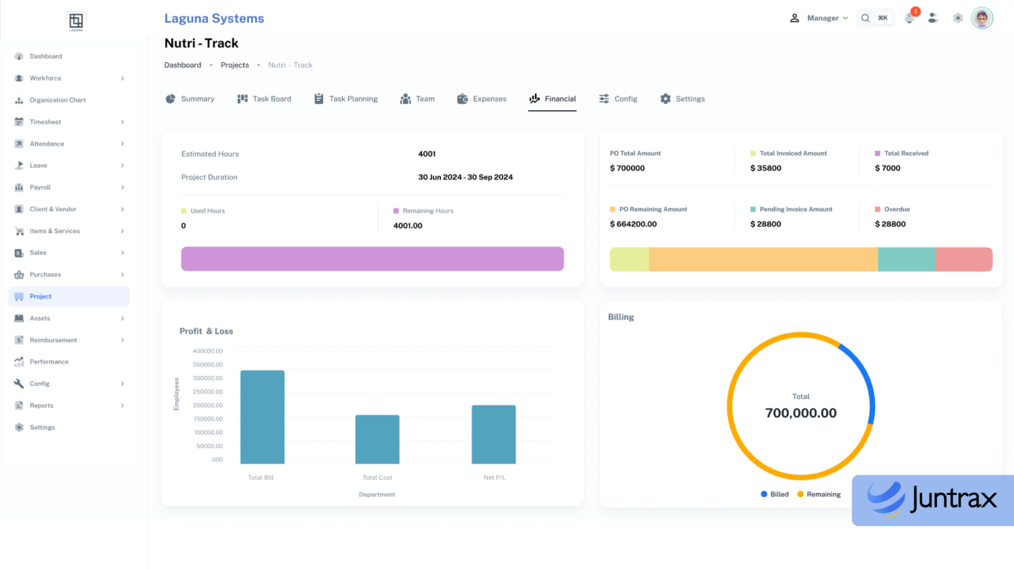Expand the Reports sidebar menu
Viewport: 1014px width, 570px height.
[70, 405]
